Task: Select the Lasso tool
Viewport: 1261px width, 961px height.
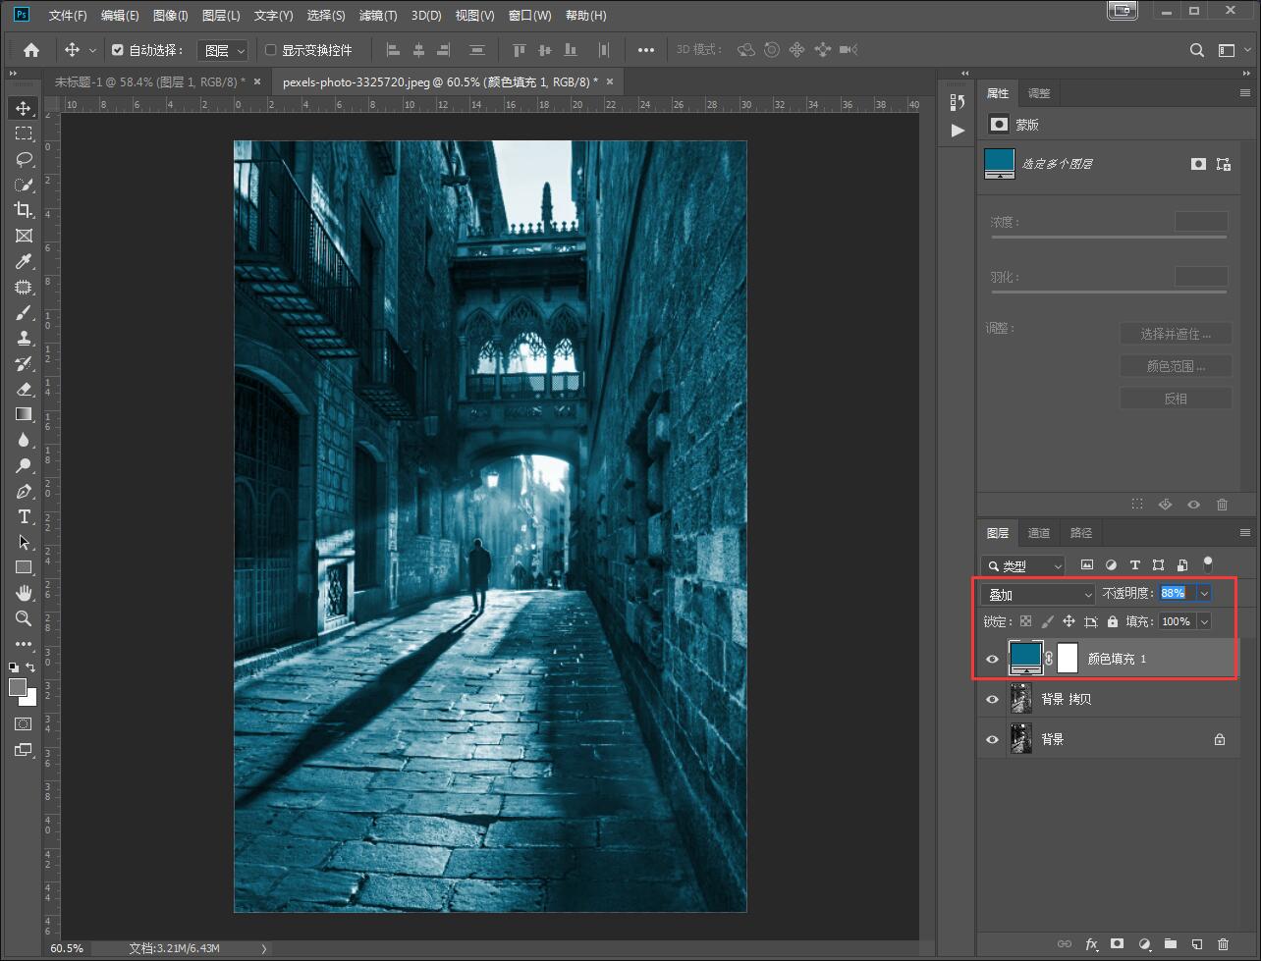Action: coord(24,159)
